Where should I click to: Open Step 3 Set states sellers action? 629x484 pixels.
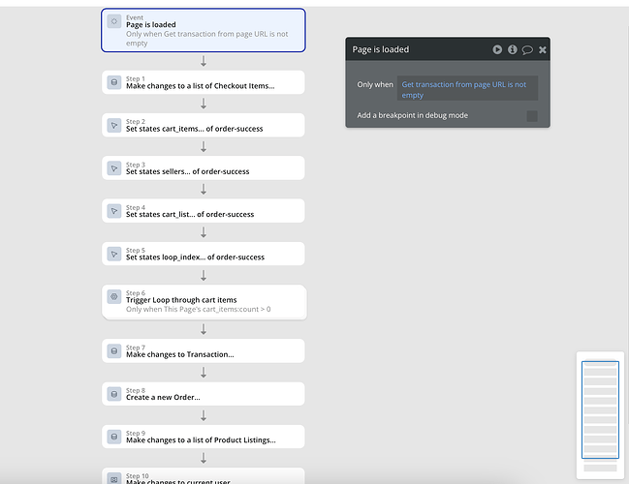pyautogui.click(x=204, y=167)
